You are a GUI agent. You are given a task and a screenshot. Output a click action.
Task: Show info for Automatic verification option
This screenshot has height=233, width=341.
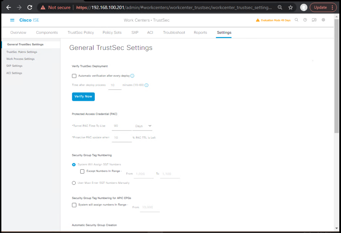pyautogui.click(x=132, y=76)
